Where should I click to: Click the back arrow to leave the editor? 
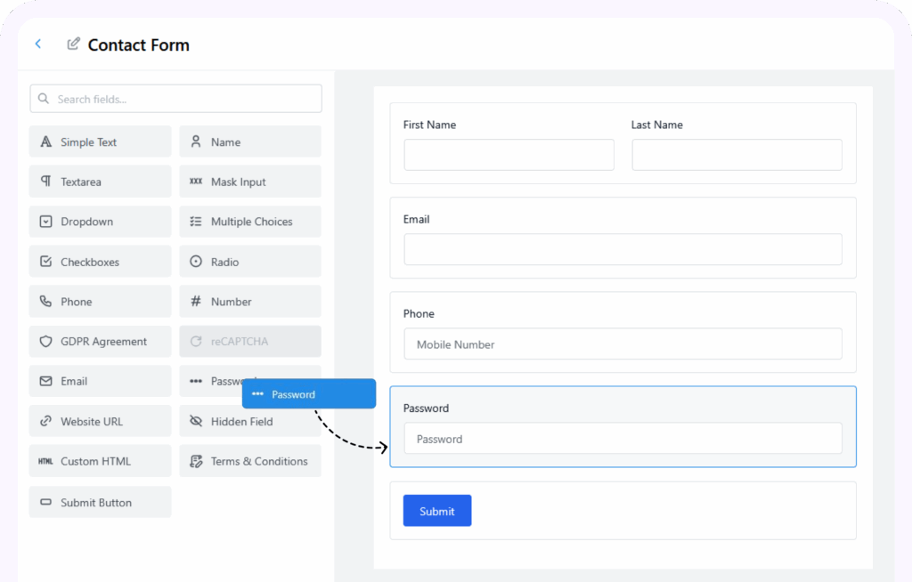click(37, 43)
